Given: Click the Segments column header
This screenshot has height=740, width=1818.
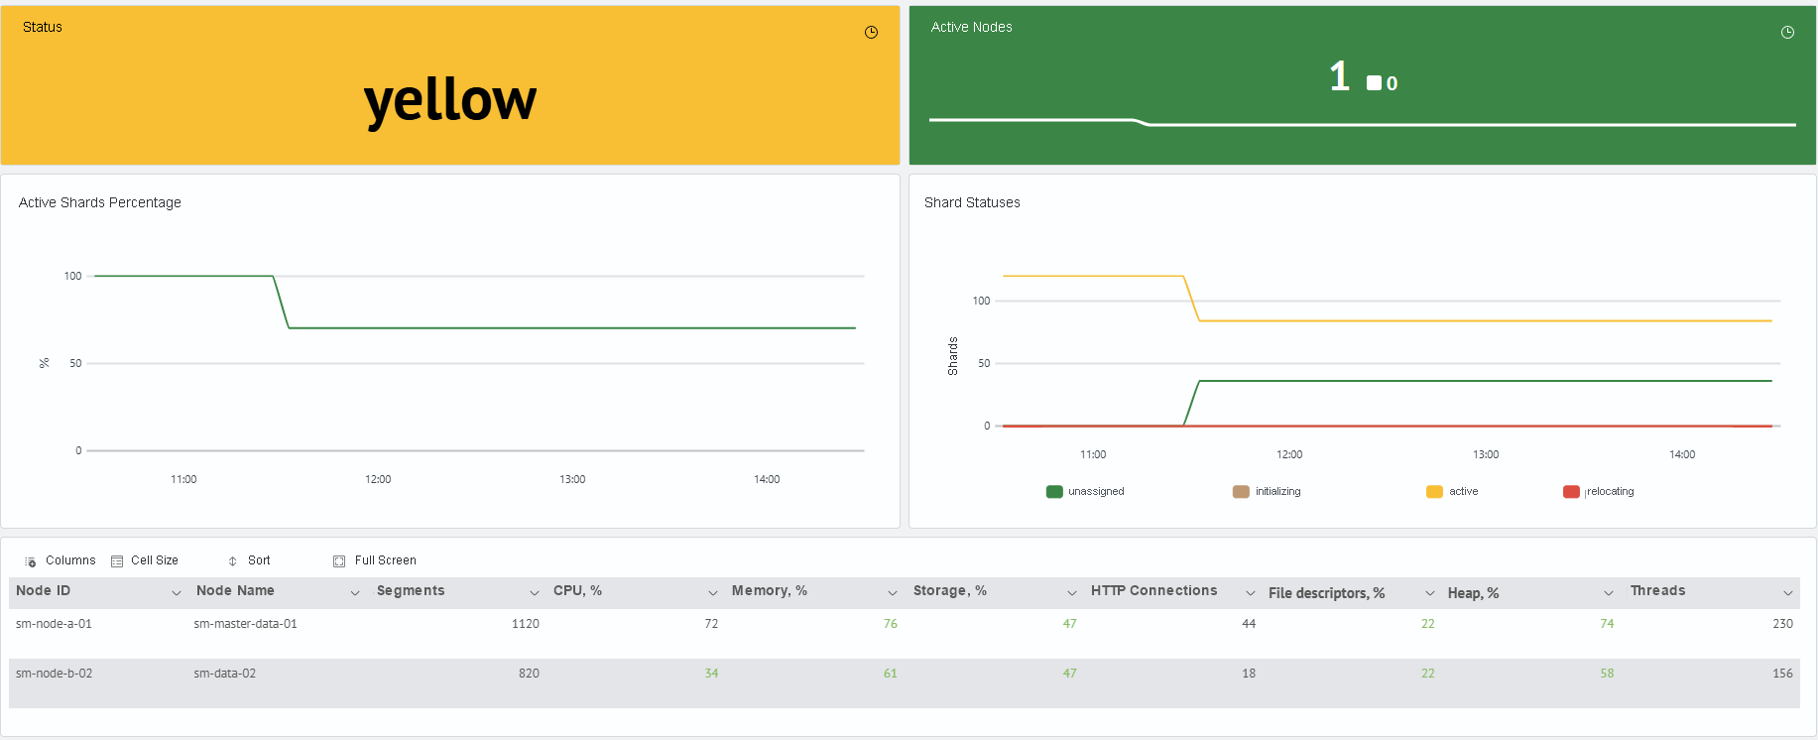Looking at the screenshot, I should (x=411, y=591).
